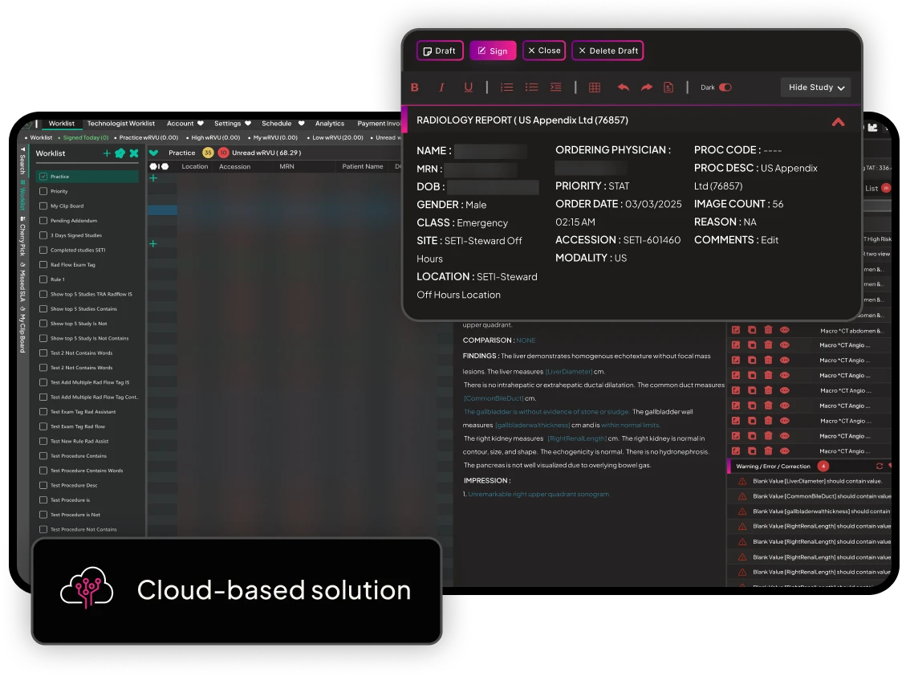910x697 pixels.
Task: Expand the Account menu
Action: click(185, 124)
